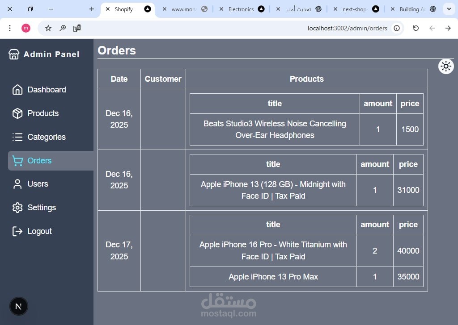Switch to the Arabic-titled ChatGPT tab

pyautogui.click(x=299, y=9)
